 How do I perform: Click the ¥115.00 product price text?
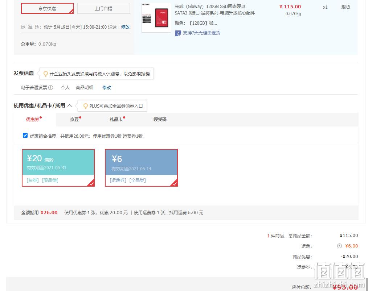tap(290, 7)
